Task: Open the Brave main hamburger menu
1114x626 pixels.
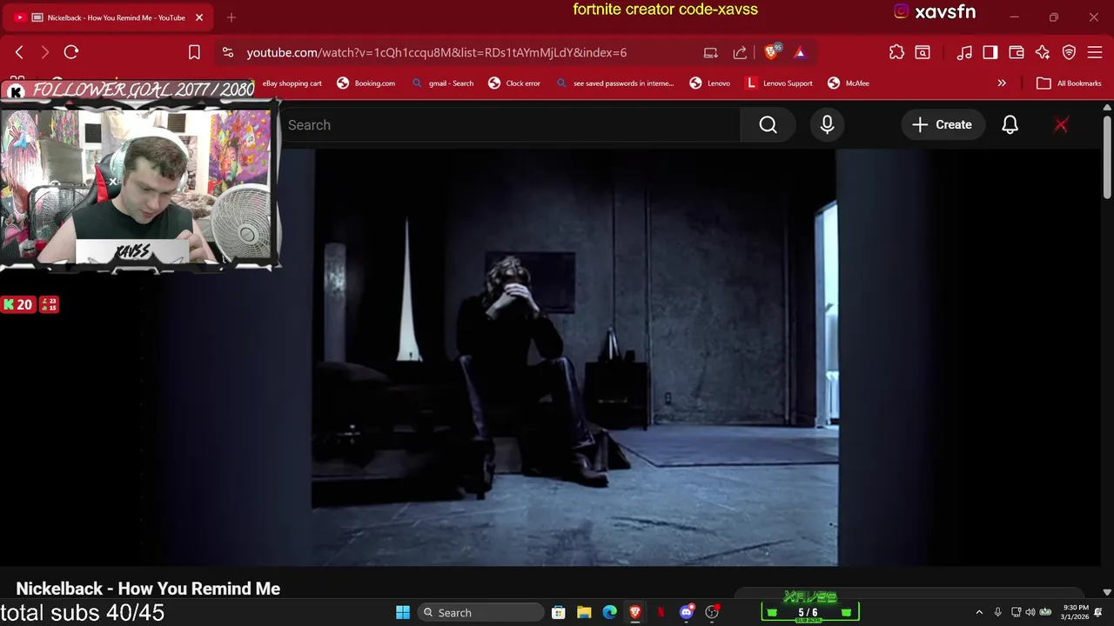Action: click(1095, 52)
